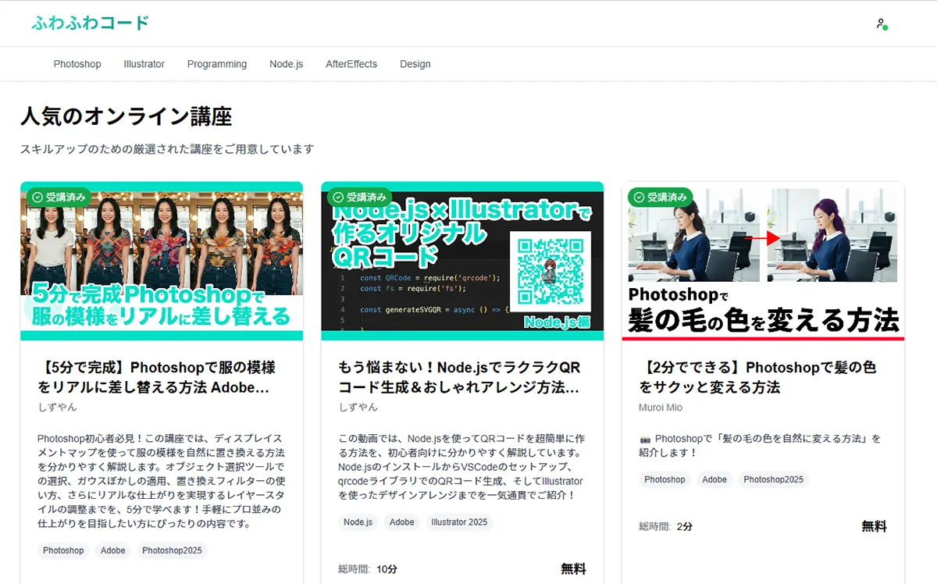Select the Design navigation item
Image resolution: width=937 pixels, height=584 pixels.
pos(415,64)
